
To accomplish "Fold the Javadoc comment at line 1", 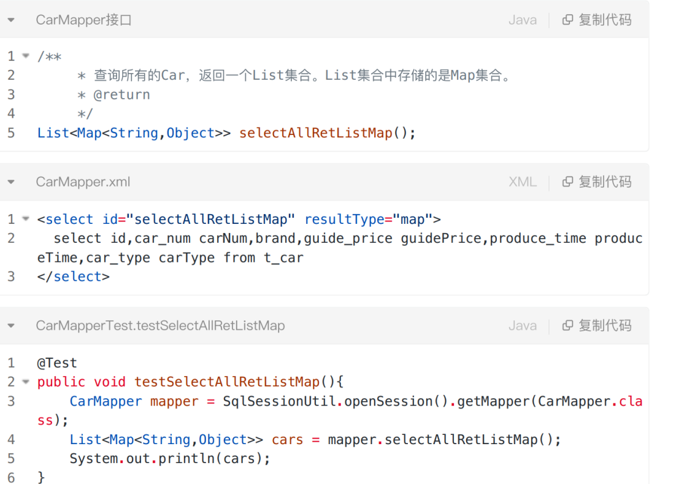I will 26,56.
